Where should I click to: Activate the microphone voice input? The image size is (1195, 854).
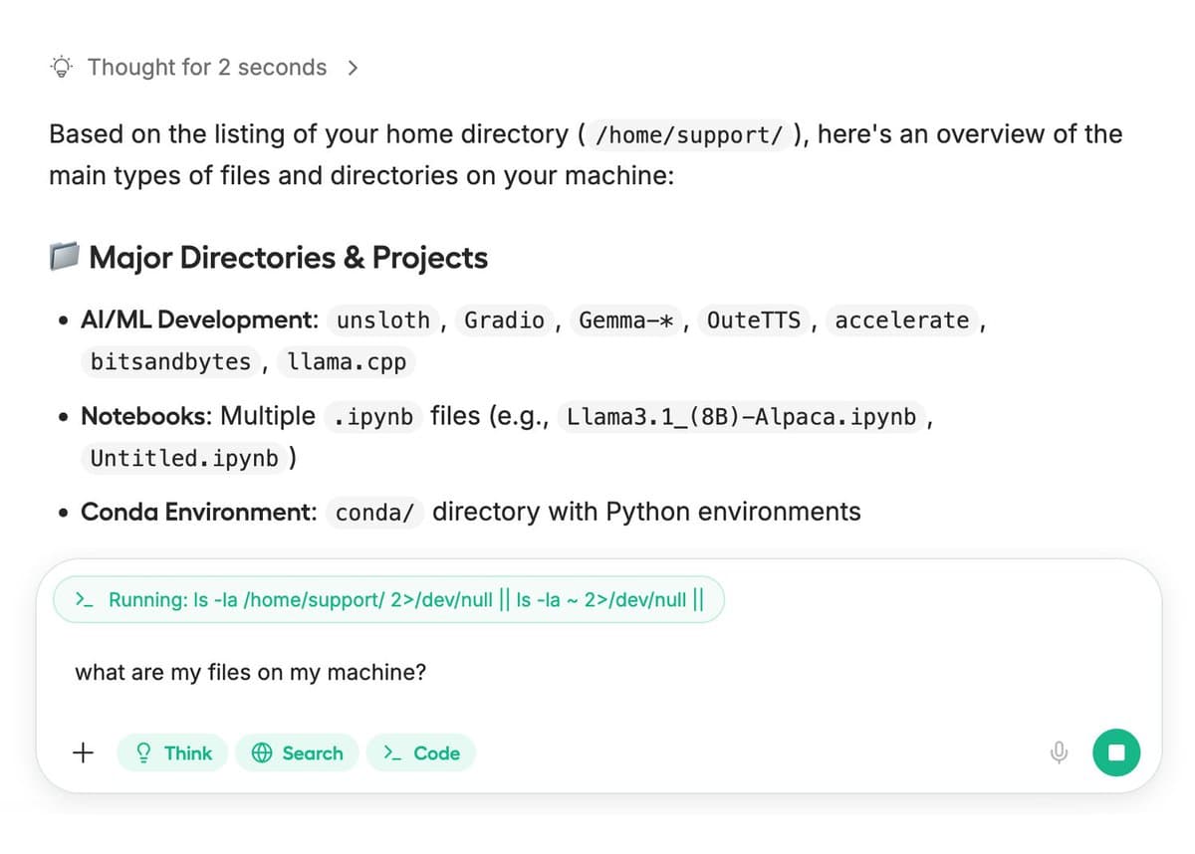pos(1058,752)
